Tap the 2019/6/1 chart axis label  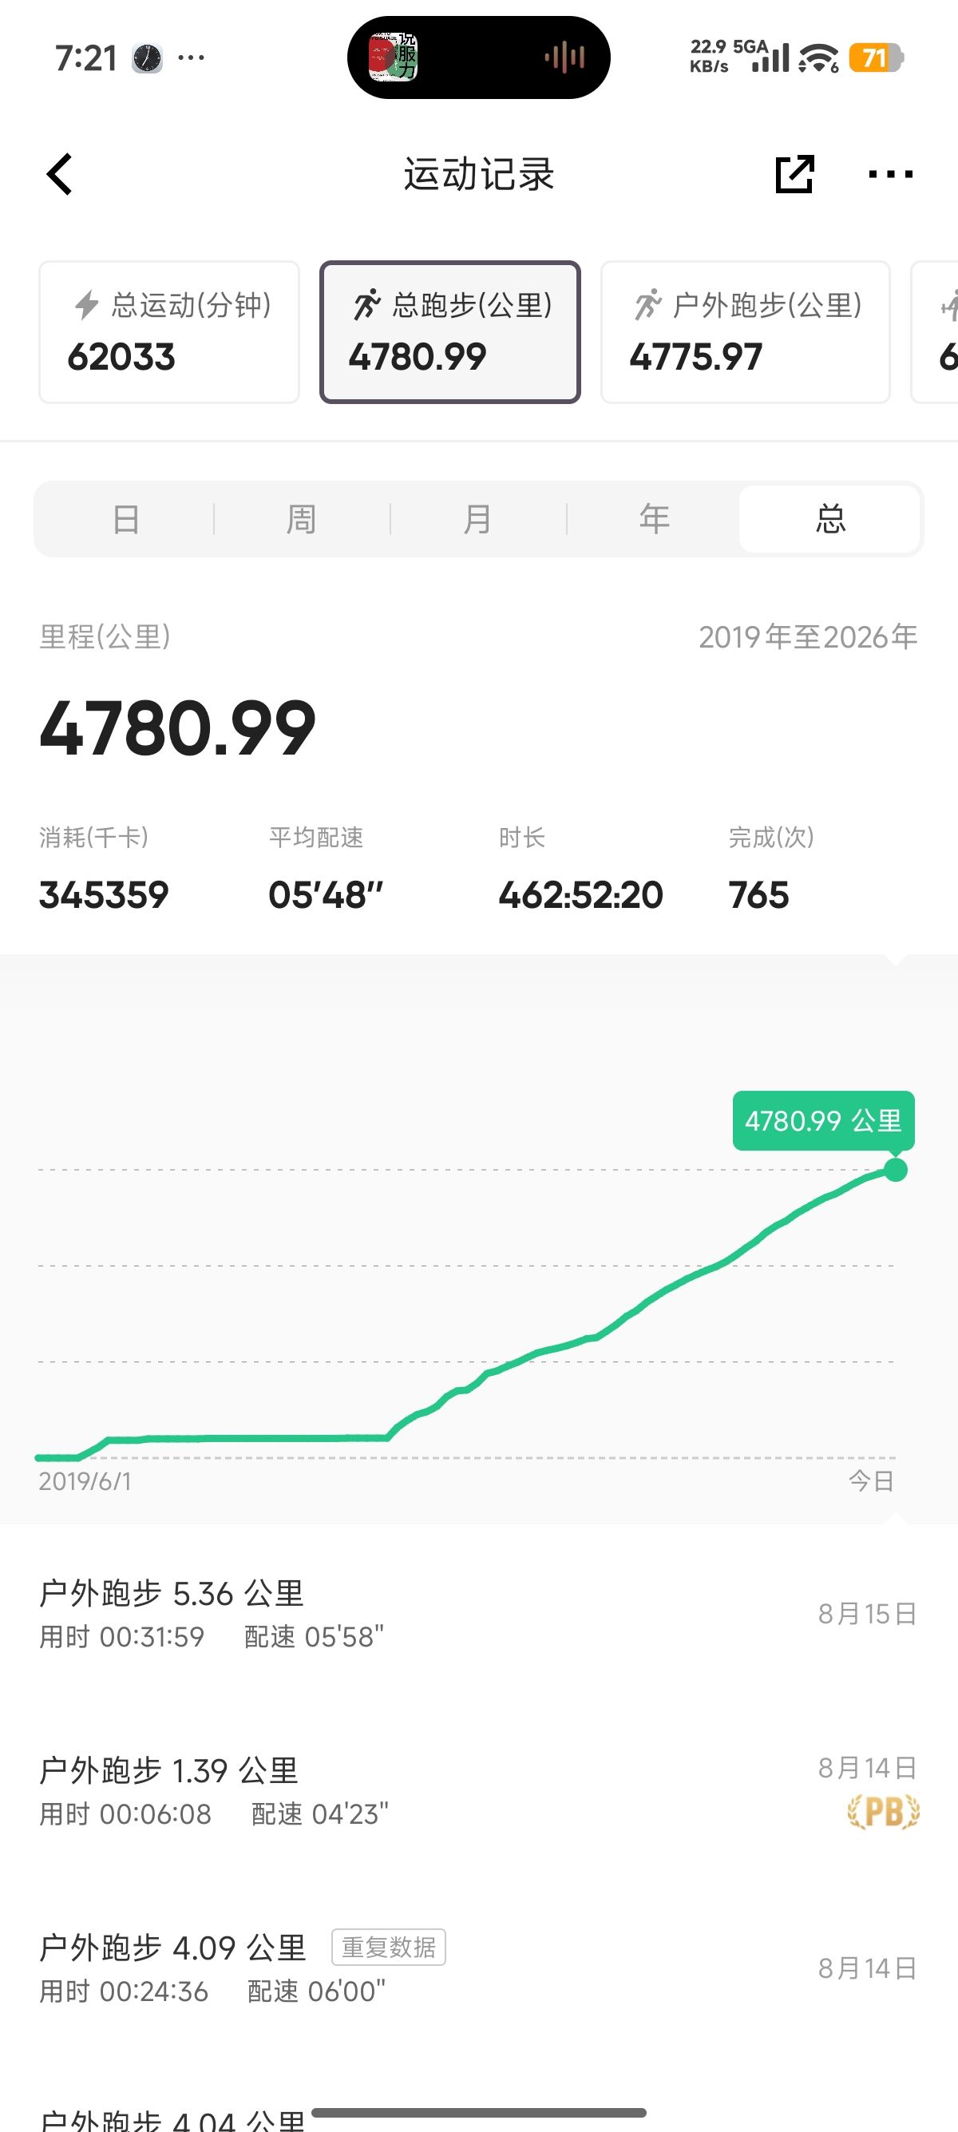(85, 1480)
